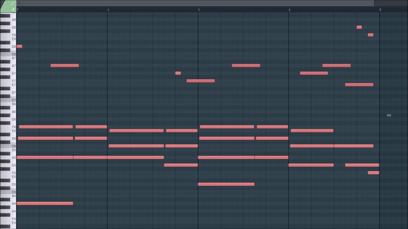Select the A7 note in bar 3
The image size is (408, 229).
click(x=246, y=66)
